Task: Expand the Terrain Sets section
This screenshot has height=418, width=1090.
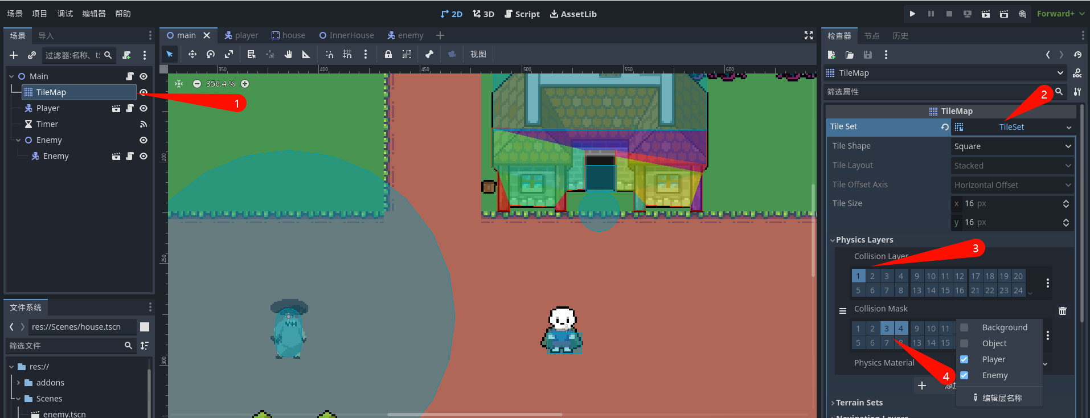Action: click(858, 403)
